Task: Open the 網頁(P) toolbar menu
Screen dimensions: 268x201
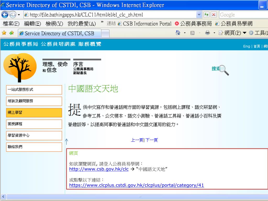Action: click(232, 33)
